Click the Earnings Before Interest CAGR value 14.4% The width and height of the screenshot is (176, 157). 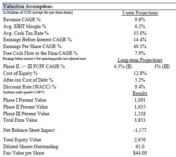point(140,40)
